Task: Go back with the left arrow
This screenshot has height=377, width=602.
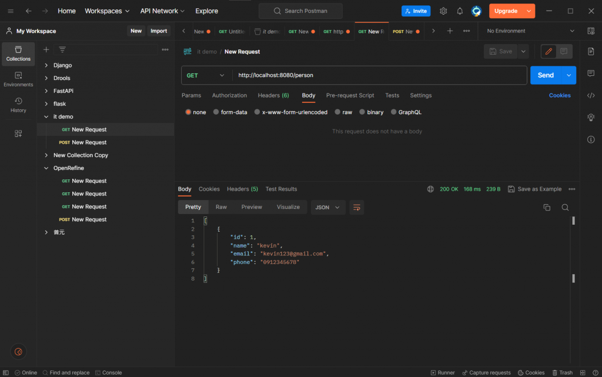Action: click(x=28, y=11)
